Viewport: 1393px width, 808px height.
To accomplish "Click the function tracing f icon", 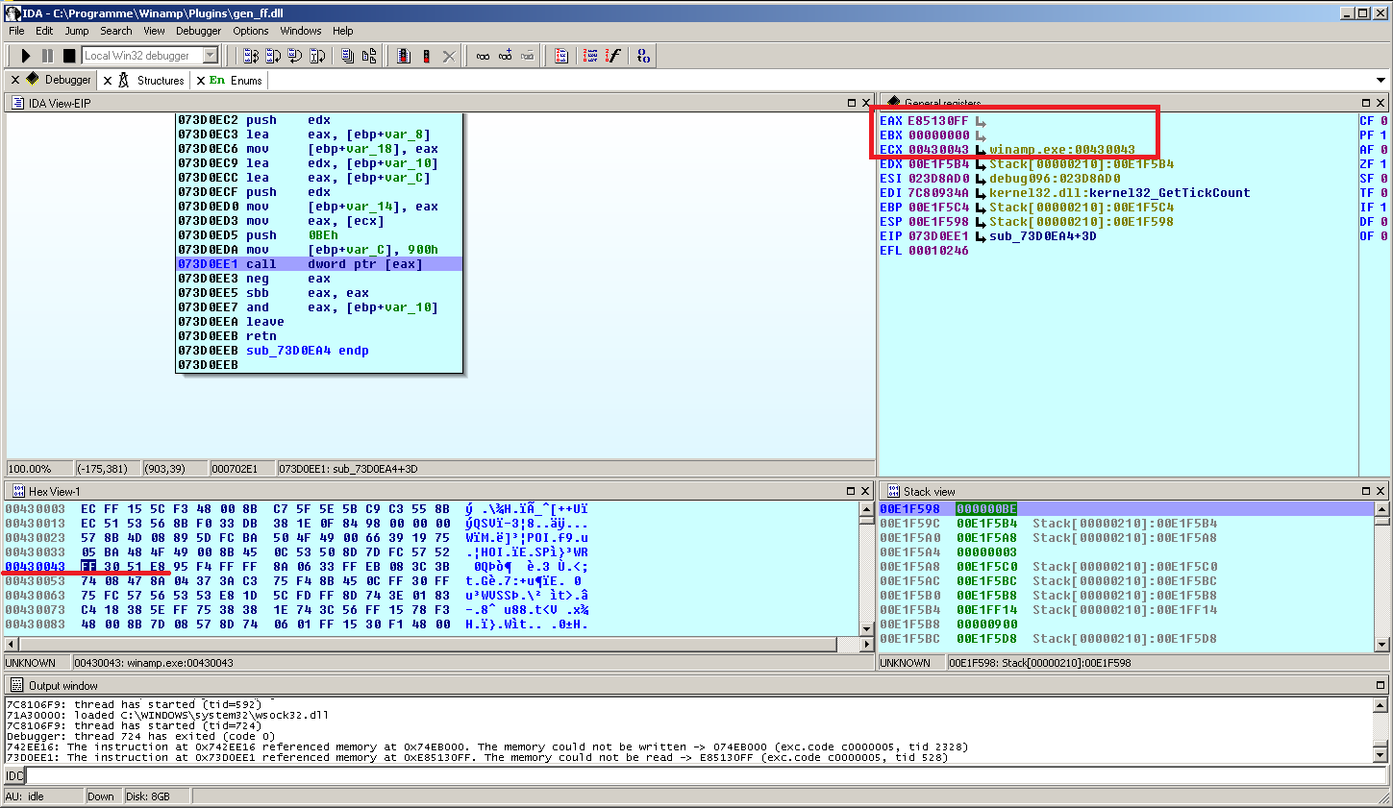I will pyautogui.click(x=612, y=56).
